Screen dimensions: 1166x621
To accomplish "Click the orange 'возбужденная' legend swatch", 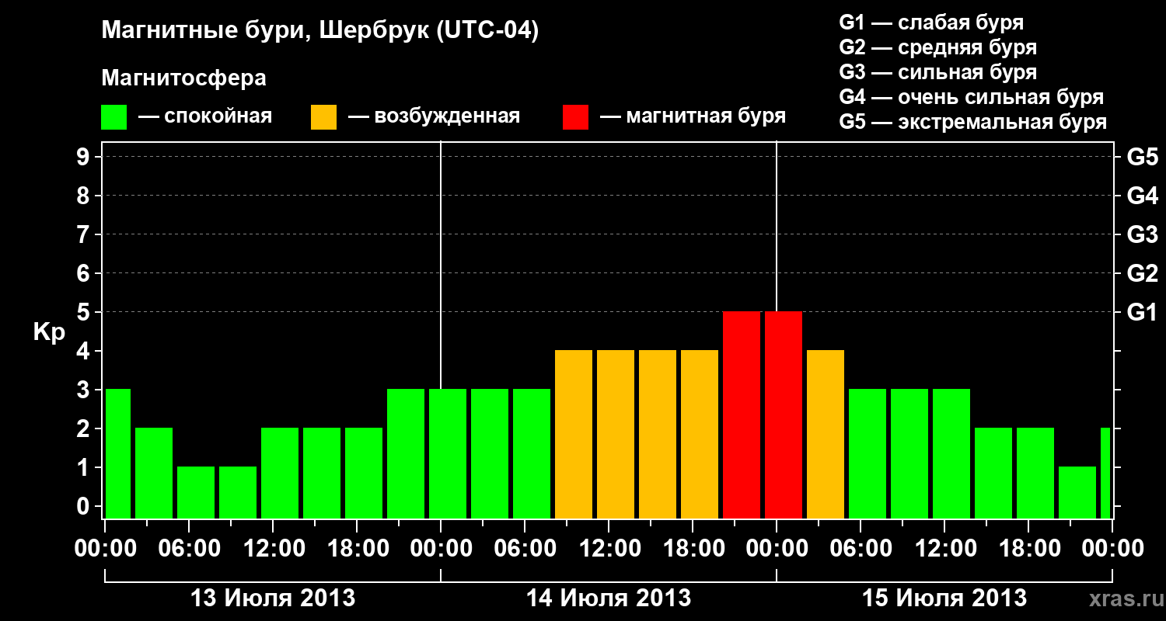I will tap(323, 117).
